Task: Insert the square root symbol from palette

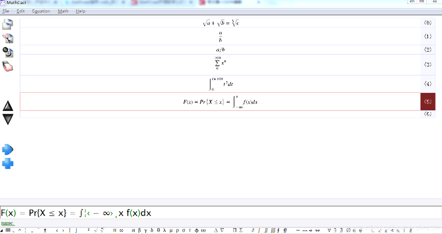Action: [x=95, y=231]
